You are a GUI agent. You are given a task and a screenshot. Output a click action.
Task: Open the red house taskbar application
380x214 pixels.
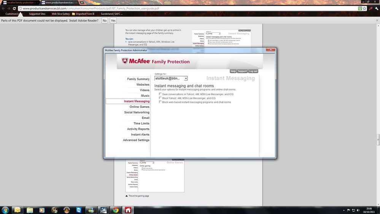tap(128, 210)
